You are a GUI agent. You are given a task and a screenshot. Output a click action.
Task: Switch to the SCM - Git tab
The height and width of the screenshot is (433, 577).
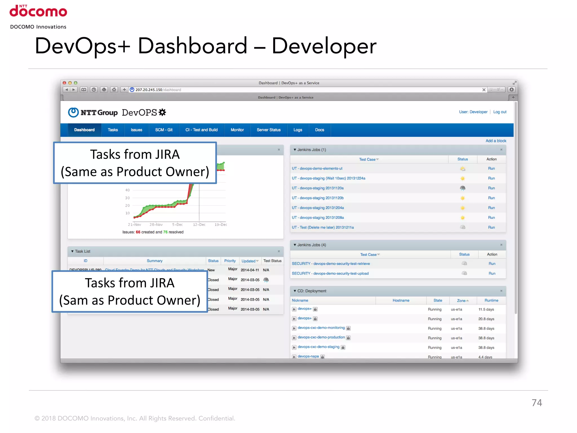[x=164, y=130]
